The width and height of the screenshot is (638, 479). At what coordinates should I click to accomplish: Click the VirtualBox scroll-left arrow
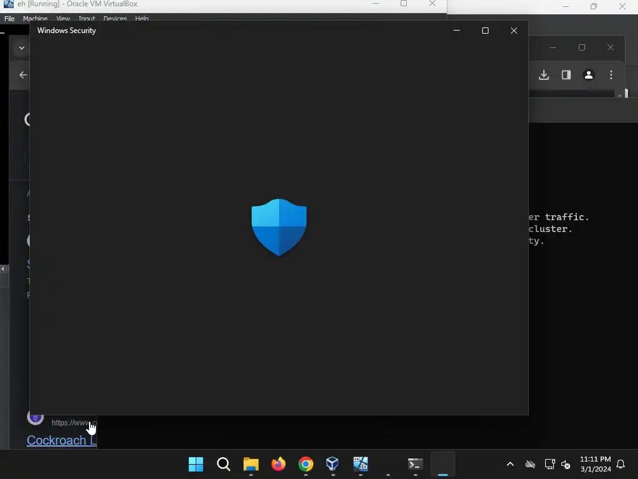click(3, 269)
